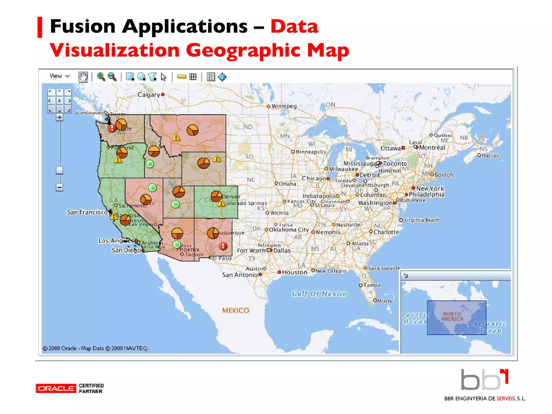552x414 pixels.
Task: Click the green status dot in Nevada
Action: pyautogui.click(x=152, y=188)
